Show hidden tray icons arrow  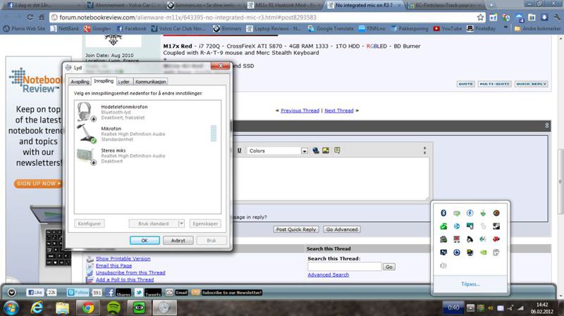pyautogui.click(x=470, y=308)
